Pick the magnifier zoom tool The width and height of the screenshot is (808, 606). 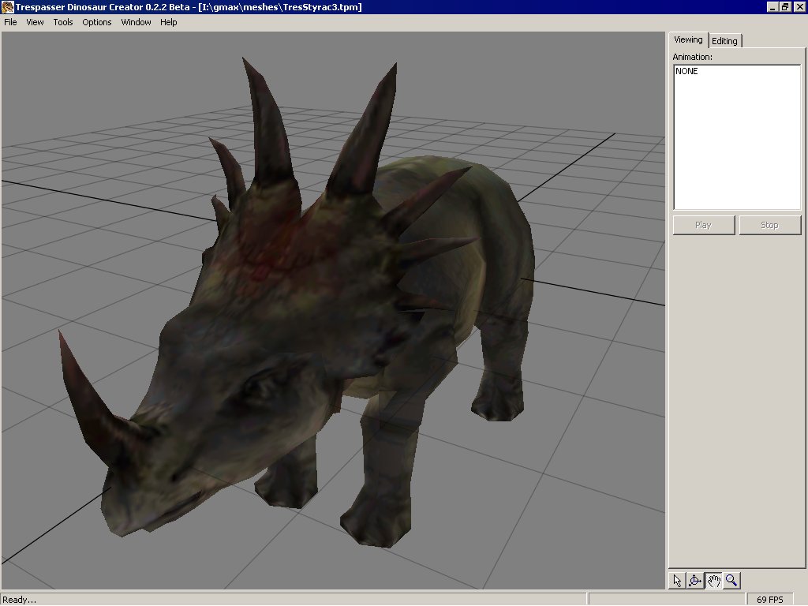[x=731, y=581]
